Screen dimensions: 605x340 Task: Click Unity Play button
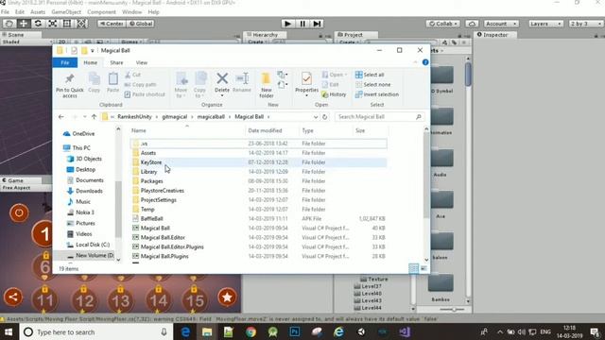(x=287, y=24)
